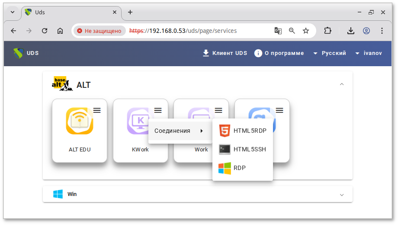This screenshot has height=225, width=398.
Task: Choose HTML5SSH connection
Action: click(x=243, y=149)
